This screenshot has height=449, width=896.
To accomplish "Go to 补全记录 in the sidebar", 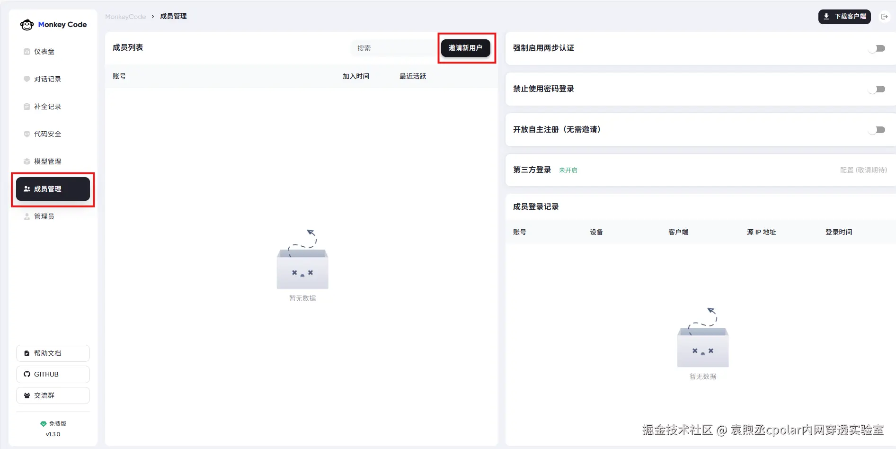I will 53,107.
